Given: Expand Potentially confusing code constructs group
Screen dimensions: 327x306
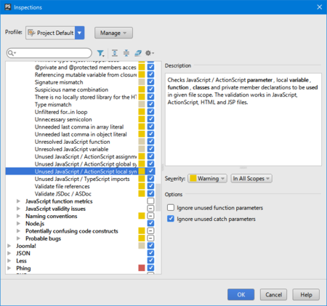Looking at the screenshot, I should [x=18, y=231].
